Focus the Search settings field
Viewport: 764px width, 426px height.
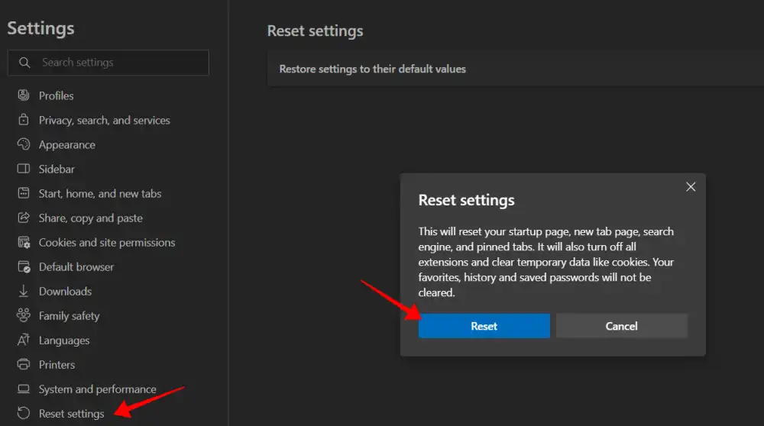(108, 63)
